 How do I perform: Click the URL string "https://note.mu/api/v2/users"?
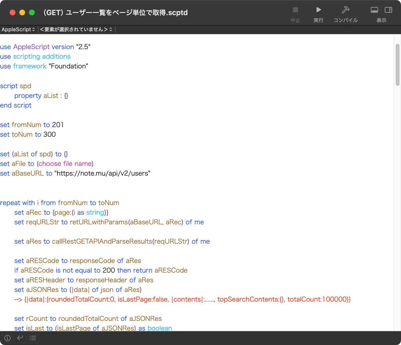click(x=103, y=174)
